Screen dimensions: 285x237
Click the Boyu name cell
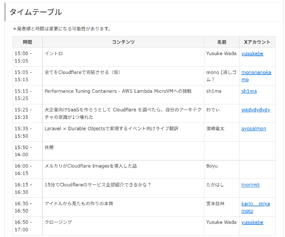pos(222,170)
